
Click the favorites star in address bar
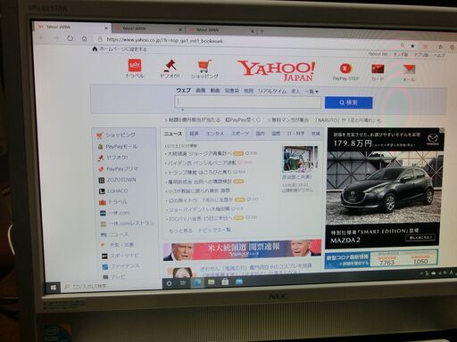(412, 45)
